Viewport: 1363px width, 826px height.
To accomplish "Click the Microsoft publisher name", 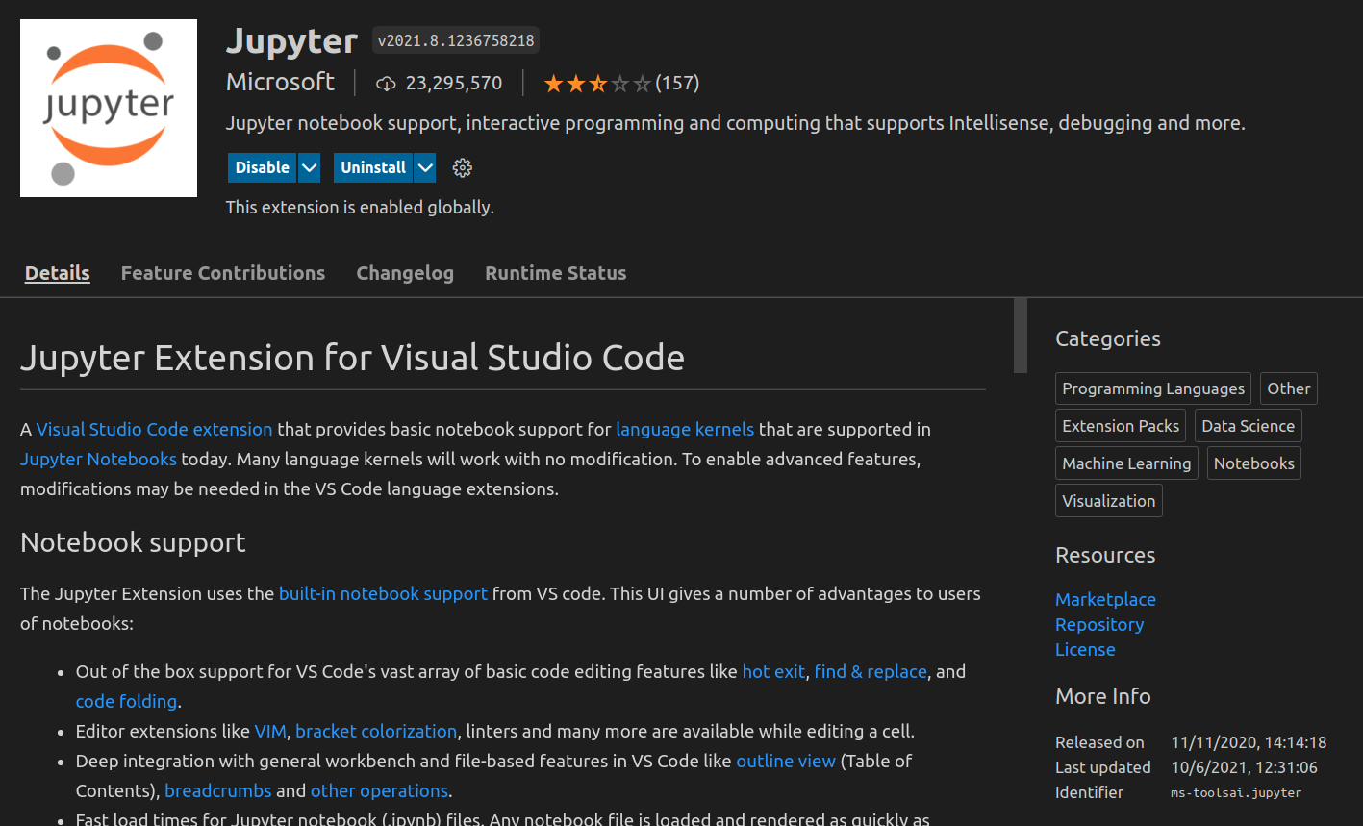I will (x=280, y=83).
